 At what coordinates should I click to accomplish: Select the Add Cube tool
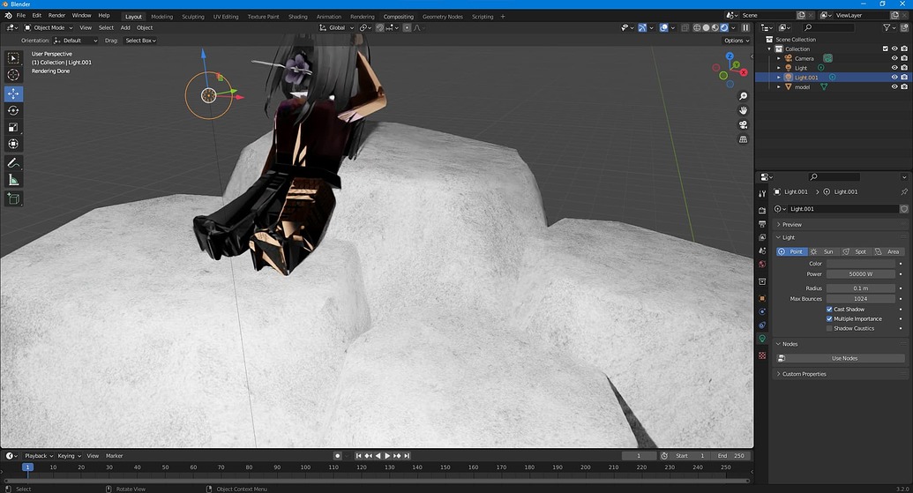13,199
